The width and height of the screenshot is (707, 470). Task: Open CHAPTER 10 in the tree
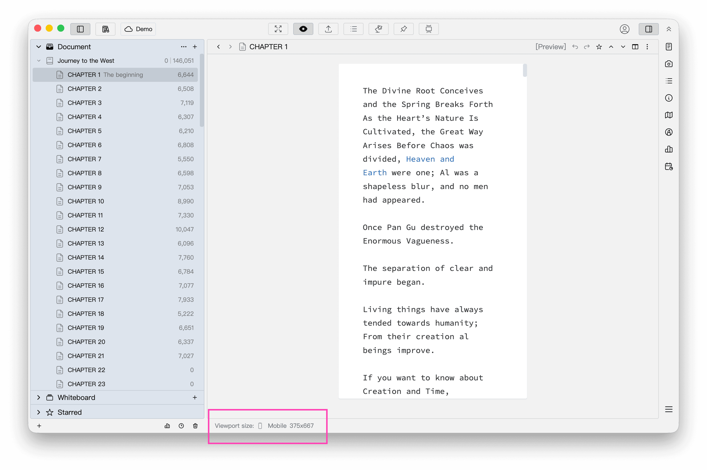115,201
